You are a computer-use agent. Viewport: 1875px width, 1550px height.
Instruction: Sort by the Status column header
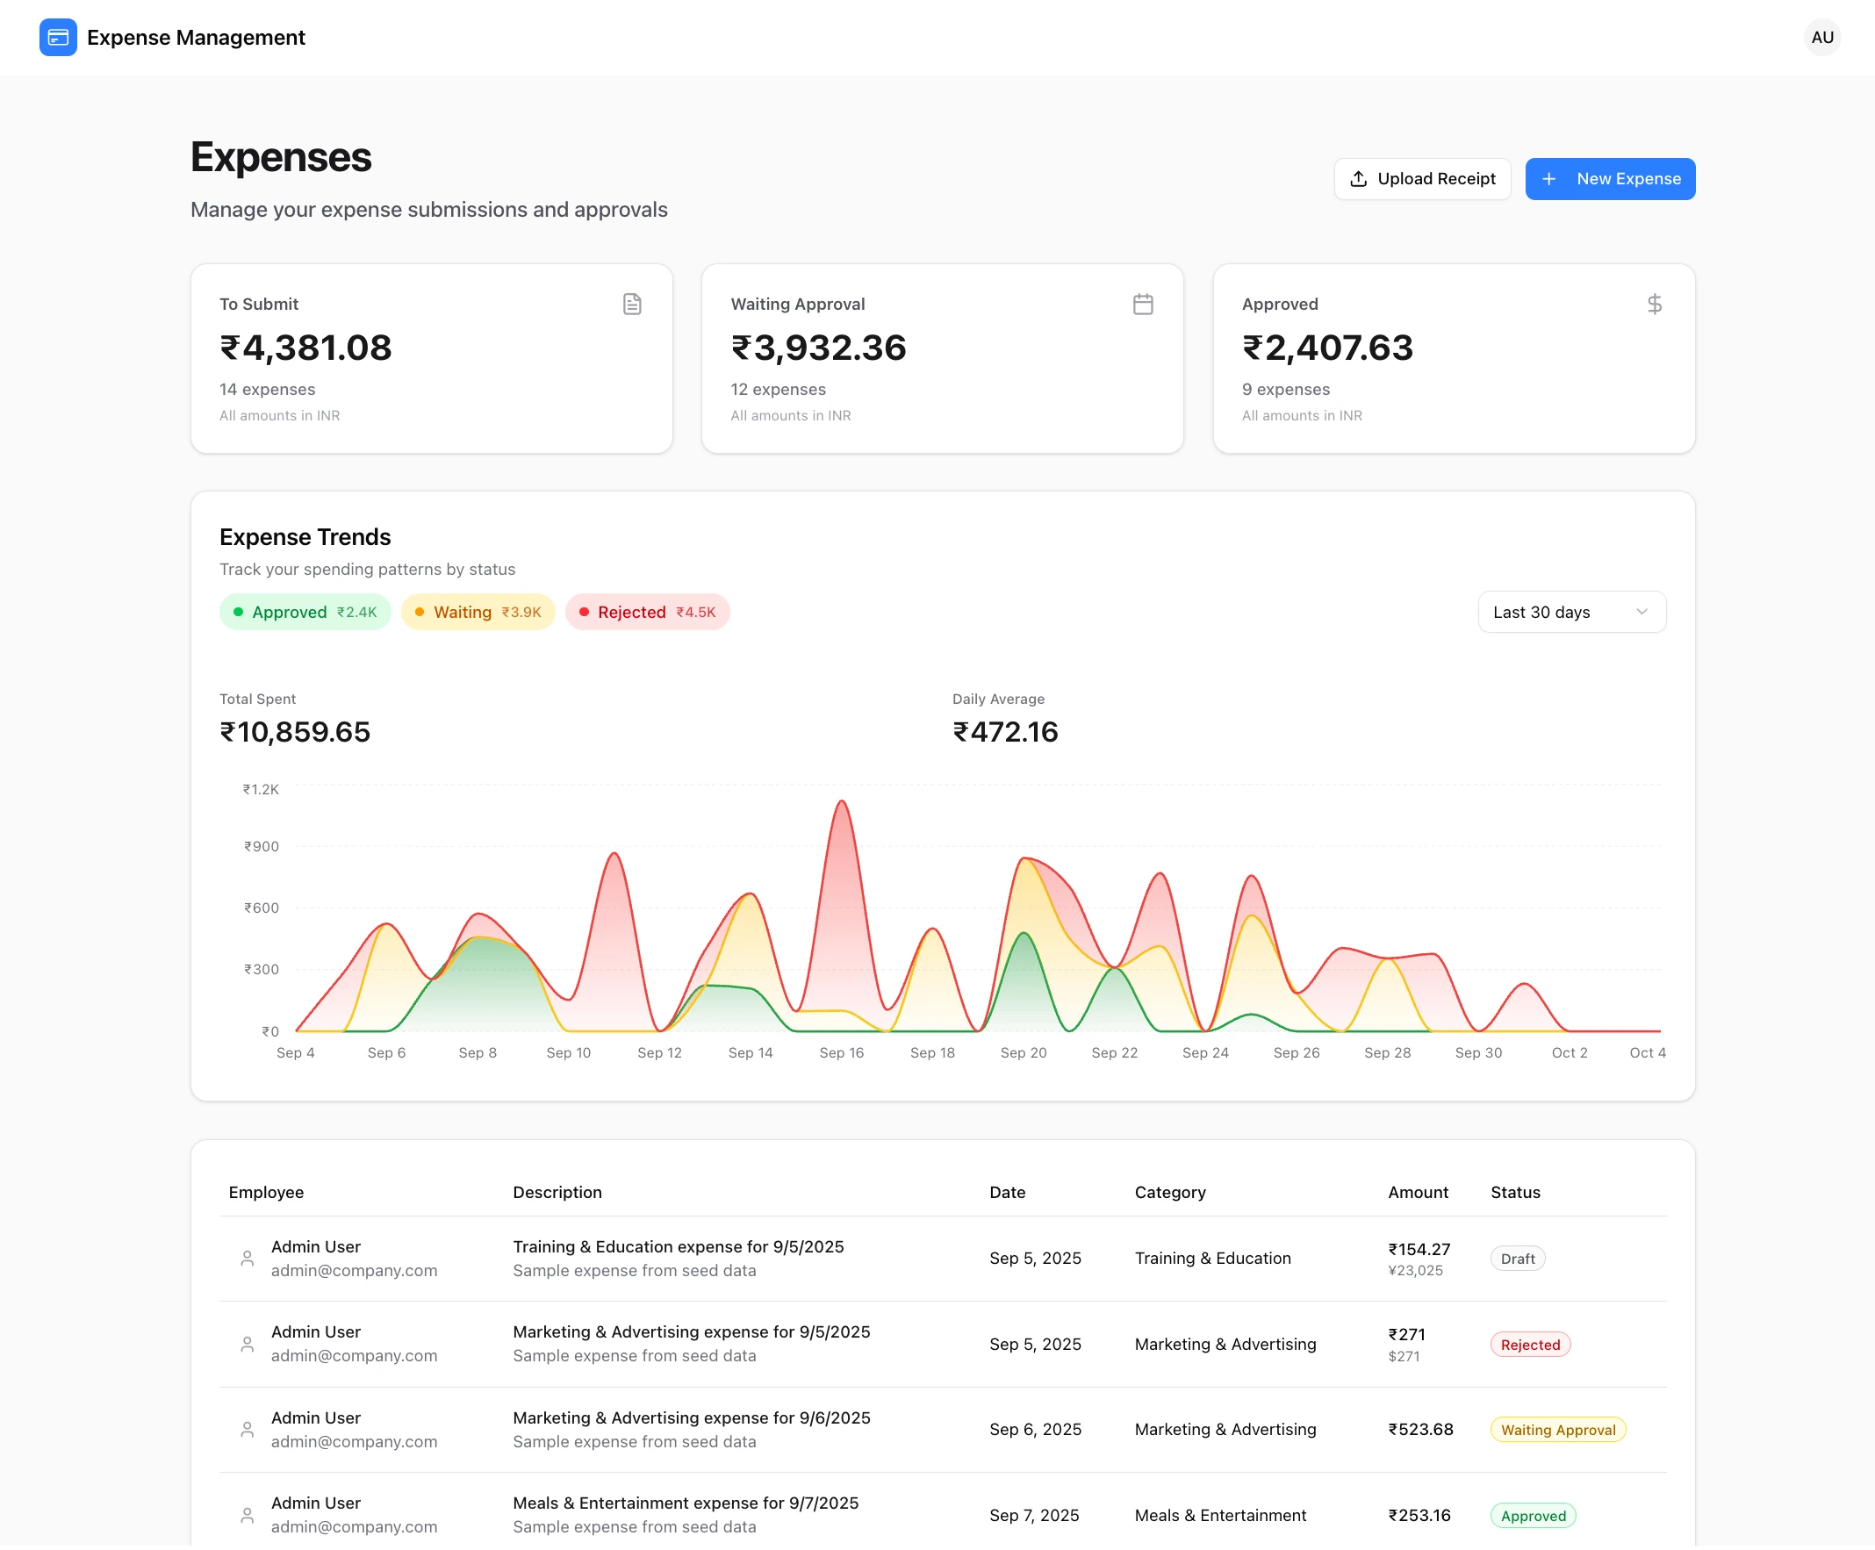(1515, 1193)
